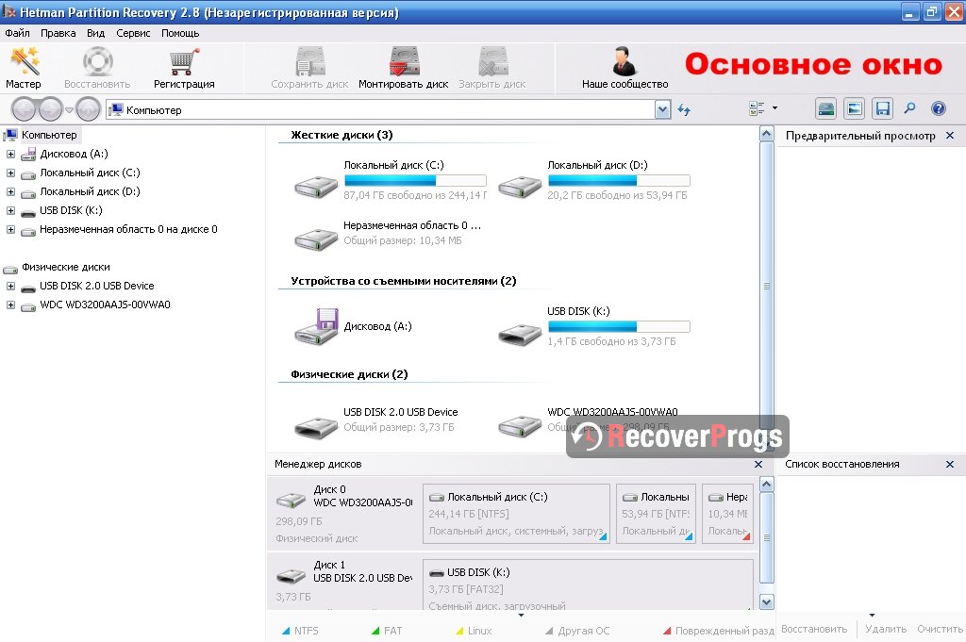
Task: Select Диск 1 USB DISK entry in disk manager
Action: click(344, 584)
